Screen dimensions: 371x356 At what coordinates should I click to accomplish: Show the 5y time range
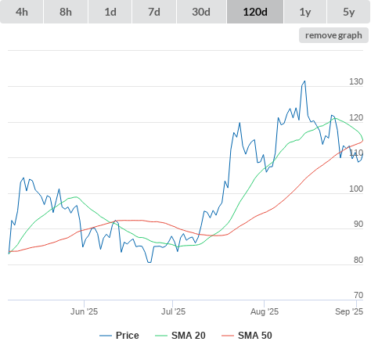click(348, 12)
